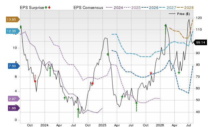Select the 2024 dotted purple legend entry
Viewport: 213px width, 127px height.
click(114, 8)
